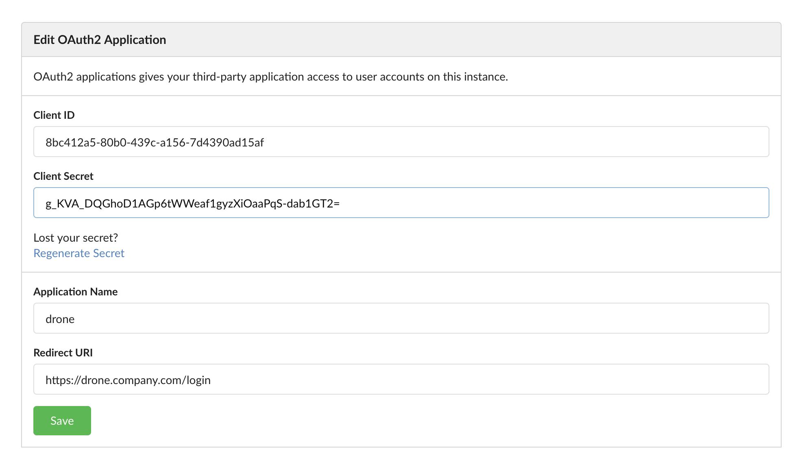Click the application name text drone
The image size is (806, 476).
pos(60,319)
